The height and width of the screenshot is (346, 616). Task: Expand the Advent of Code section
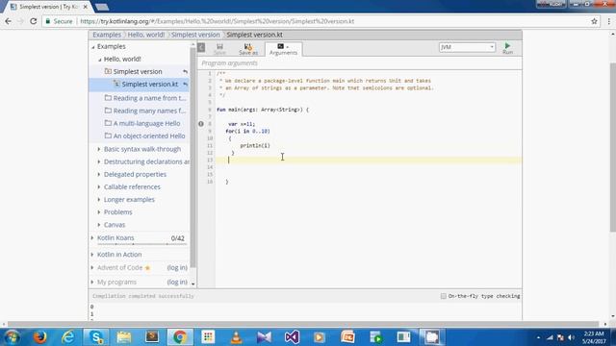92,267
